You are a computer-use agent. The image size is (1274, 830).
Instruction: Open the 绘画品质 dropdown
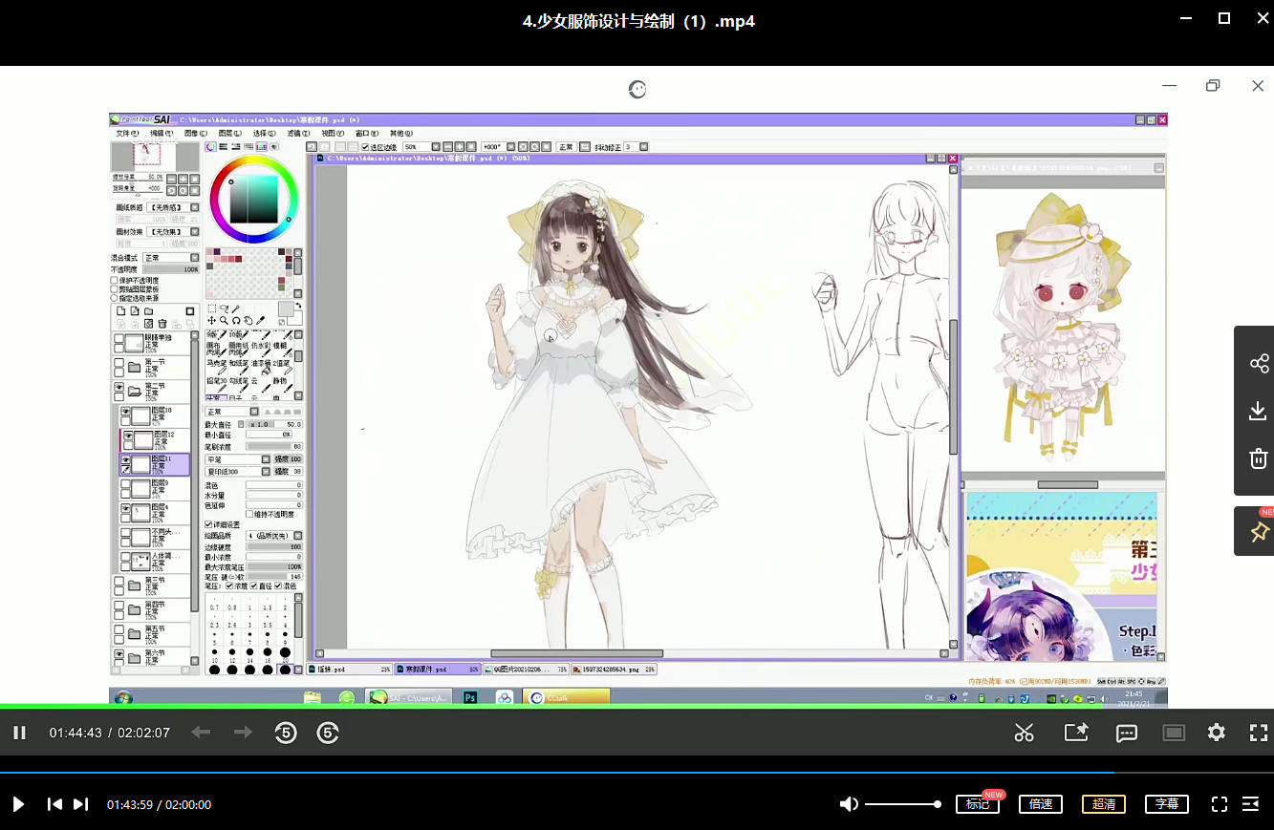pos(273,536)
